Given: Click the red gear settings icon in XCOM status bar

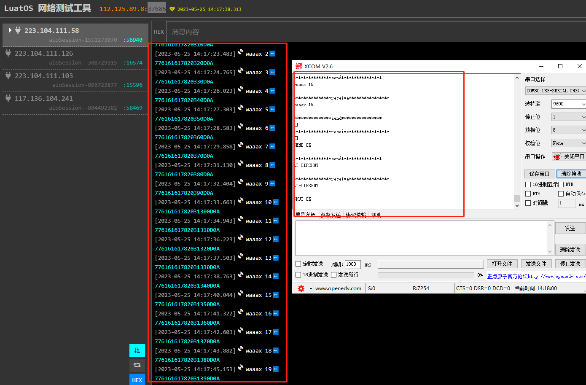Looking at the screenshot, I should [301, 288].
